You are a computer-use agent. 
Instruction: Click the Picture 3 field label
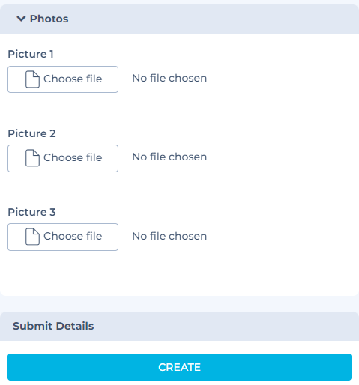point(31,212)
